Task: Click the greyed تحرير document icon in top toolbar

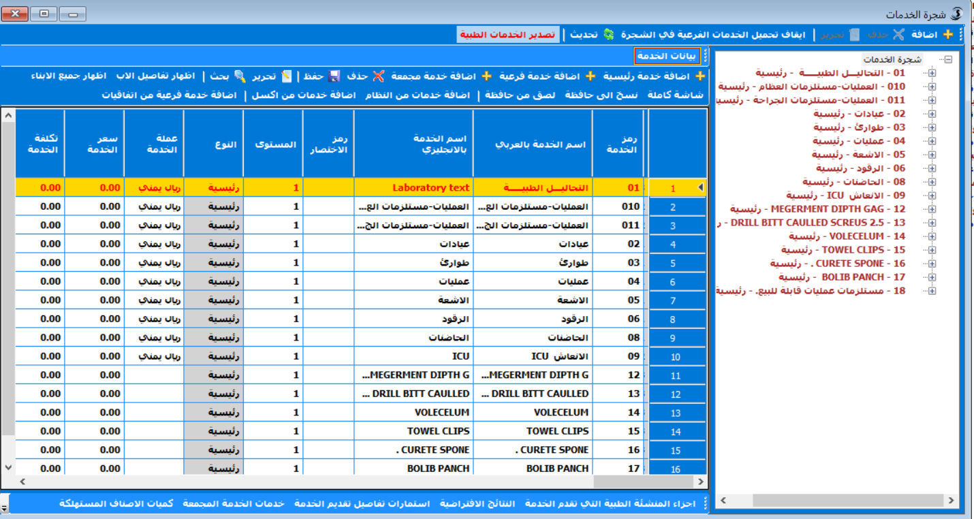Action: pyautogui.click(x=854, y=34)
